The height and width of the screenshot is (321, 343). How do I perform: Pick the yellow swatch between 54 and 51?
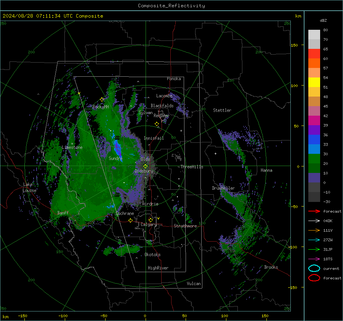pyautogui.click(x=314, y=82)
